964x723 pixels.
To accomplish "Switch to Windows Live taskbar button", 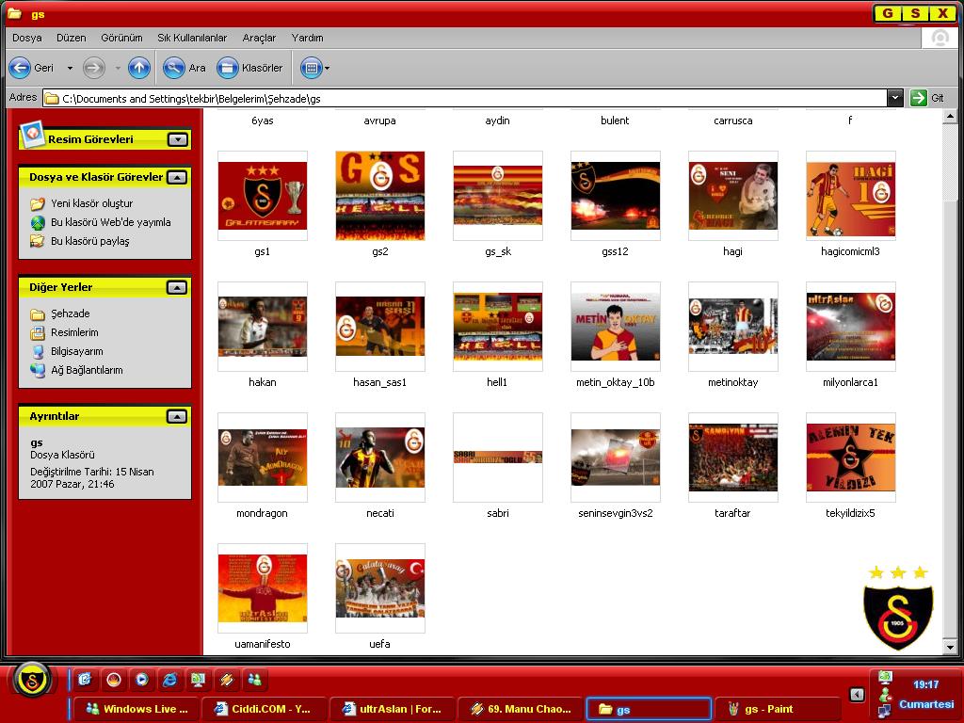I will pos(137,709).
